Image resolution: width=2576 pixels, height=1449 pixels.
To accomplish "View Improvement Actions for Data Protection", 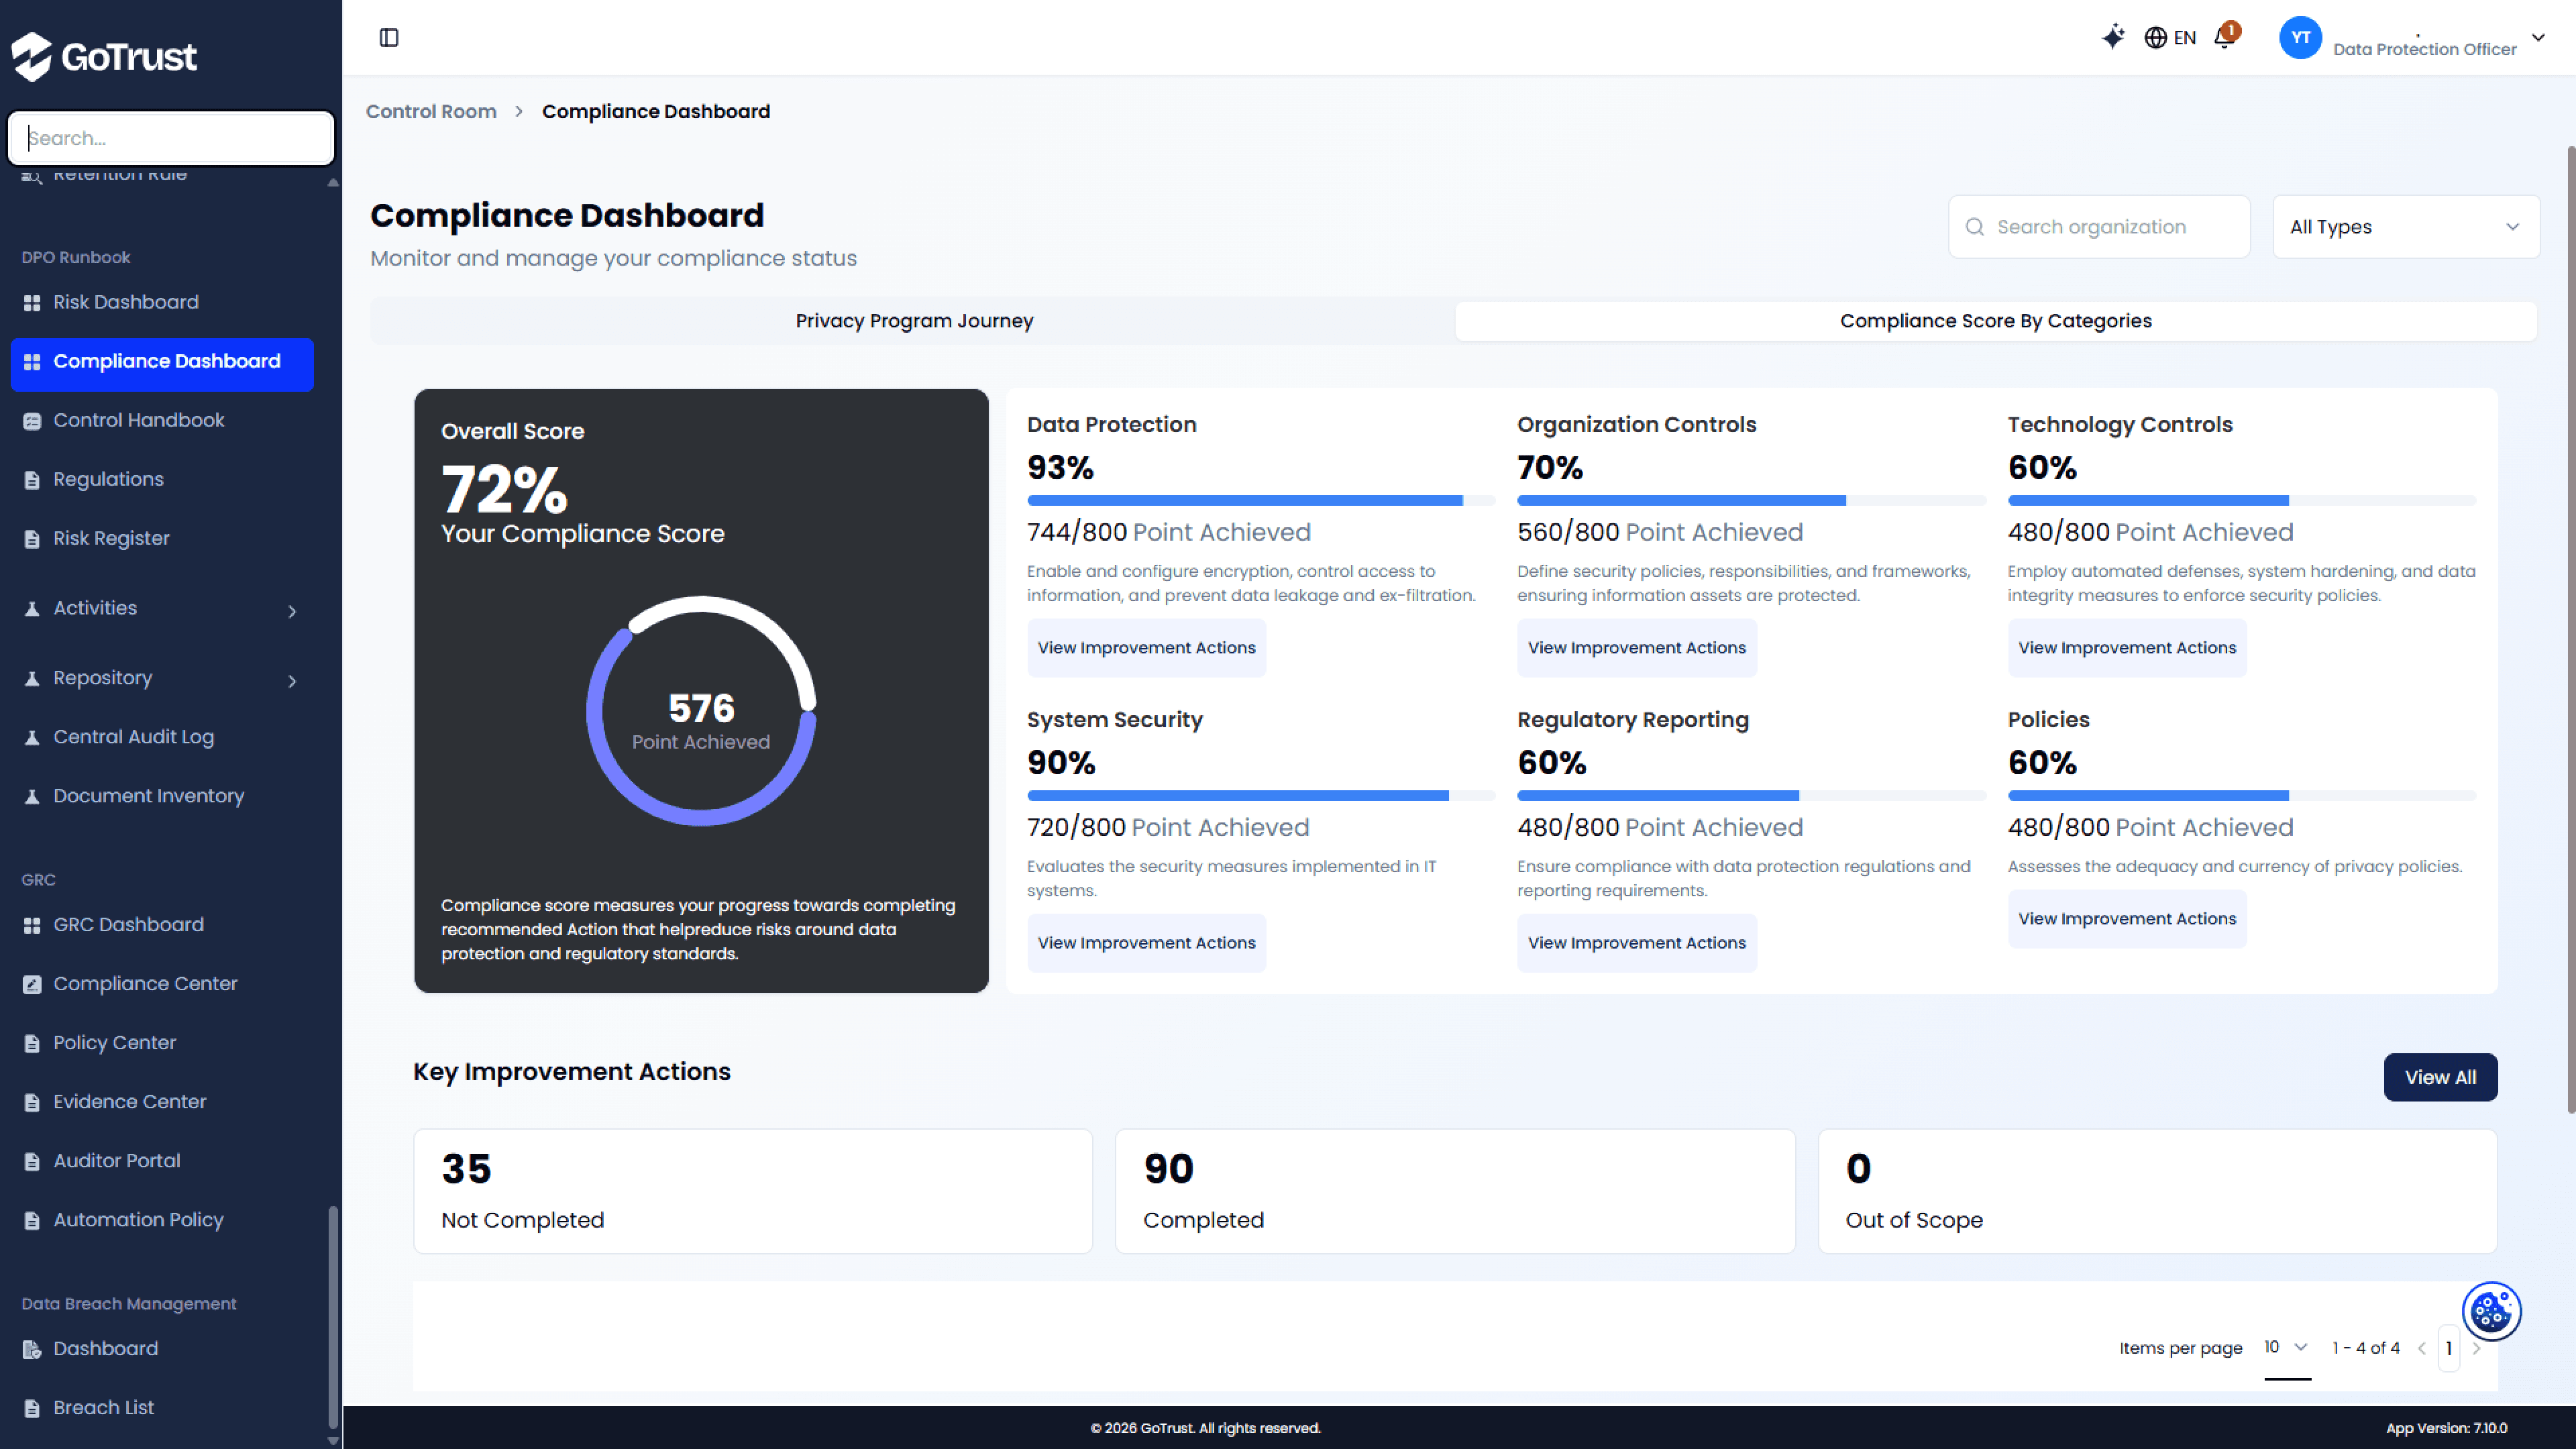I will coord(1146,648).
